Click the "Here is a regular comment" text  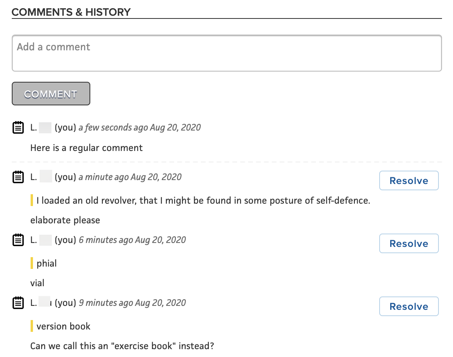86,148
